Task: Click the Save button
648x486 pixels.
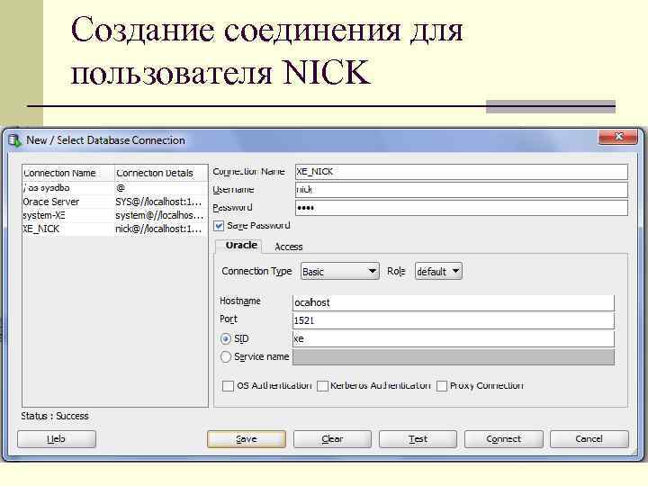Action: tap(247, 439)
